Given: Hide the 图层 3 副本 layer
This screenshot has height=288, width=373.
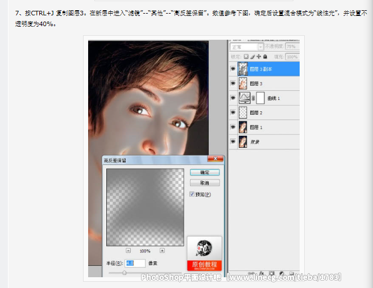Looking at the screenshot, I should tap(233, 69).
